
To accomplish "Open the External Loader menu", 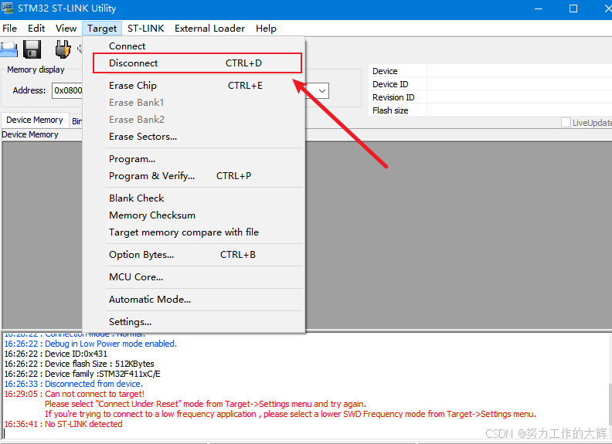I will 209,29.
